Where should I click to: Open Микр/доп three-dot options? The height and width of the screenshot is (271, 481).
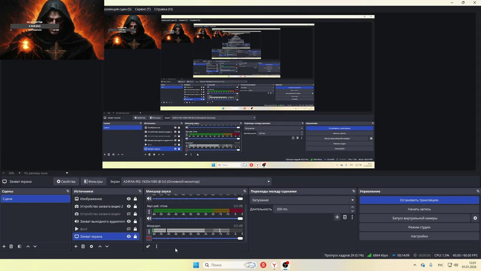149,231
